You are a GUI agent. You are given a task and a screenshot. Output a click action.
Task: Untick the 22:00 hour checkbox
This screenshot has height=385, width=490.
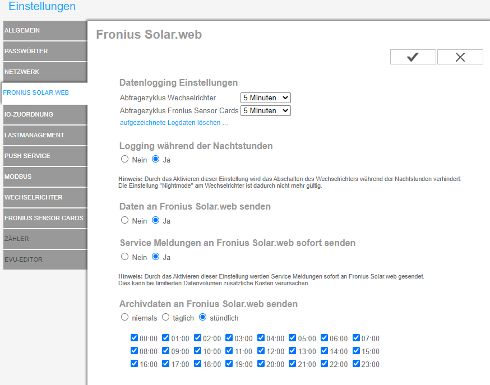[x=325, y=364]
